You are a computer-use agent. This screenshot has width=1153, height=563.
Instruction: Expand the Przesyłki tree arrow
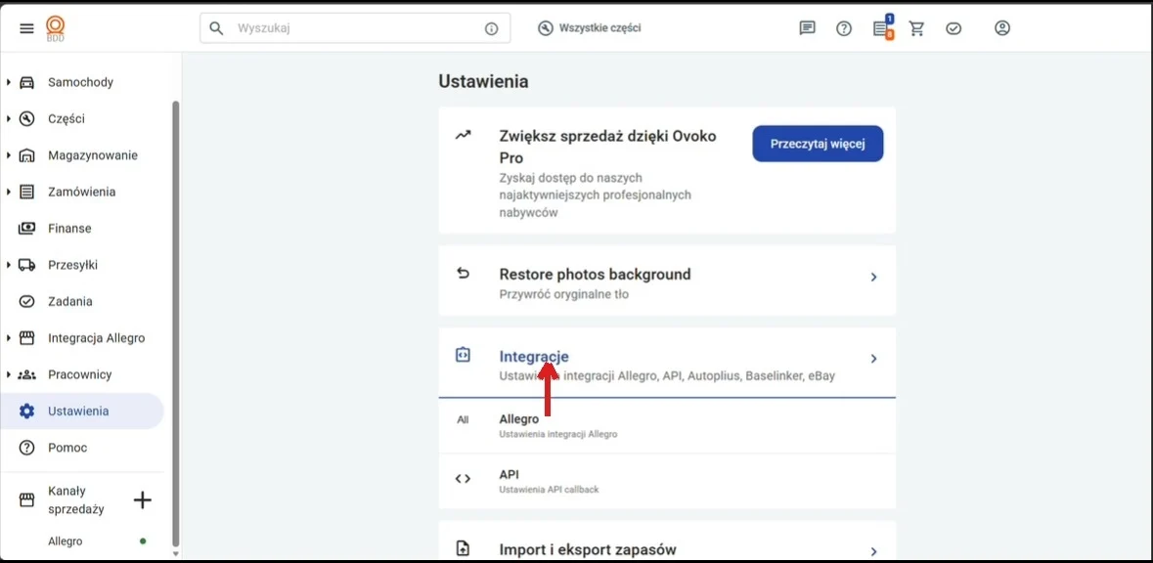8,265
